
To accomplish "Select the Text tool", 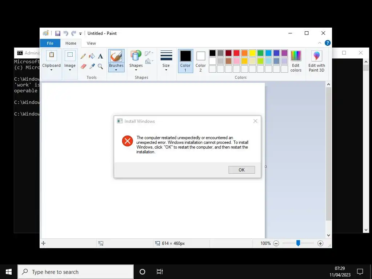I will click(x=100, y=56).
